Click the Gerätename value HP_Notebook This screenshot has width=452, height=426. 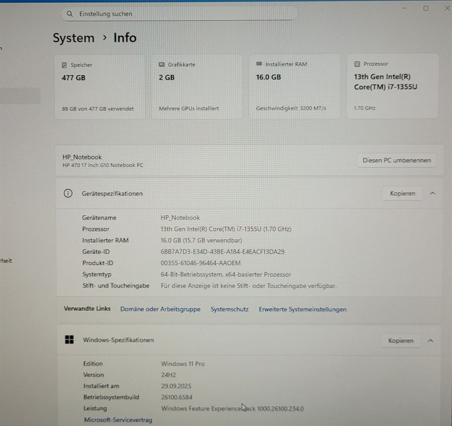click(180, 218)
